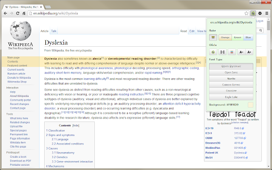Select Nunito font type

231,79
